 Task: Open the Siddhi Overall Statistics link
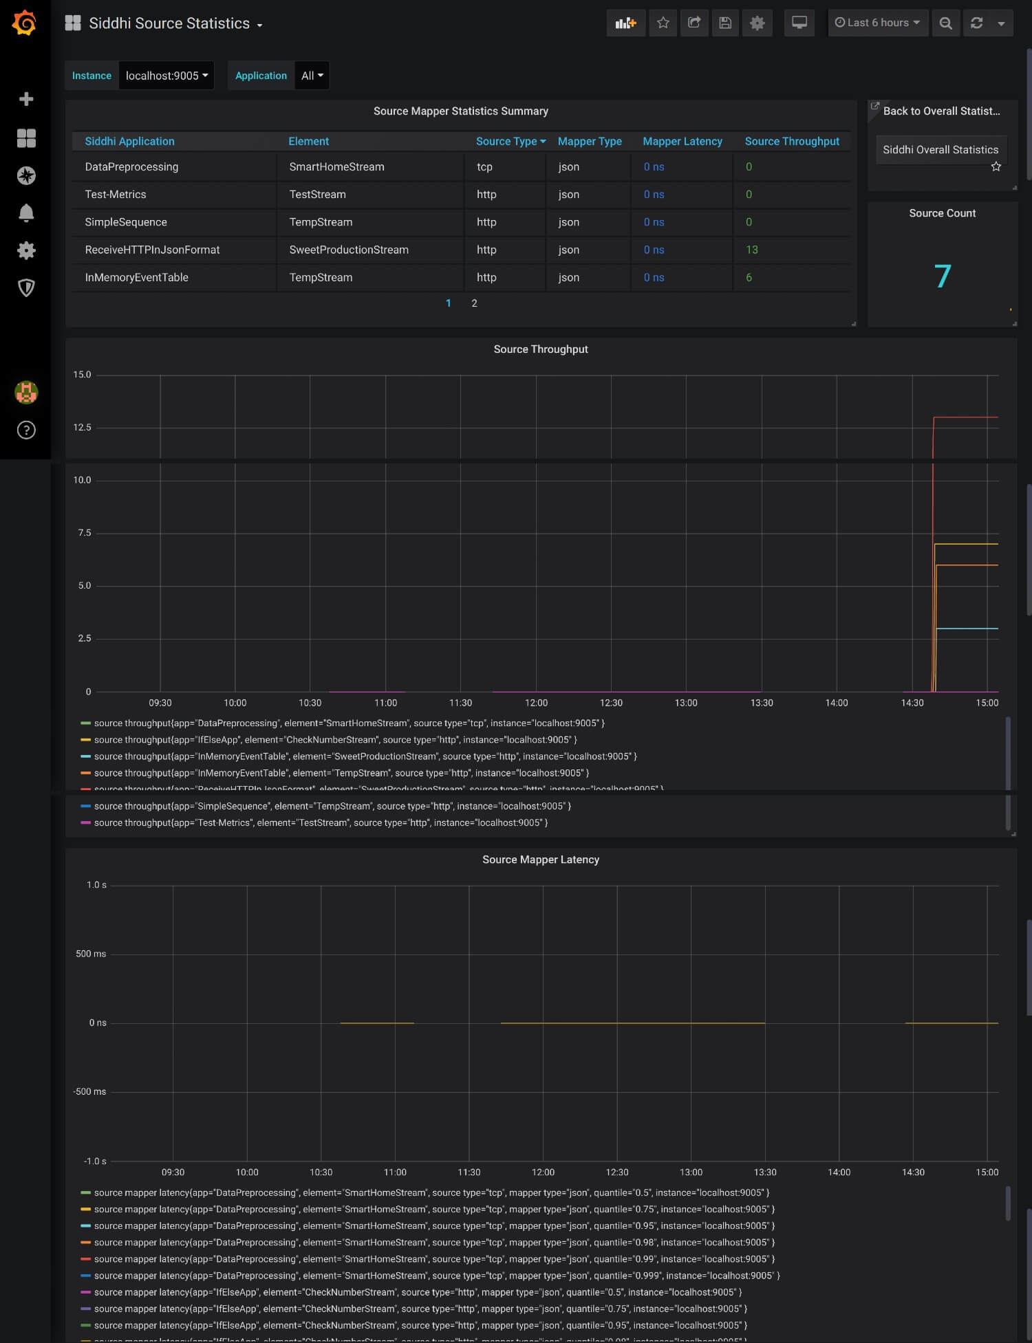[x=940, y=149]
